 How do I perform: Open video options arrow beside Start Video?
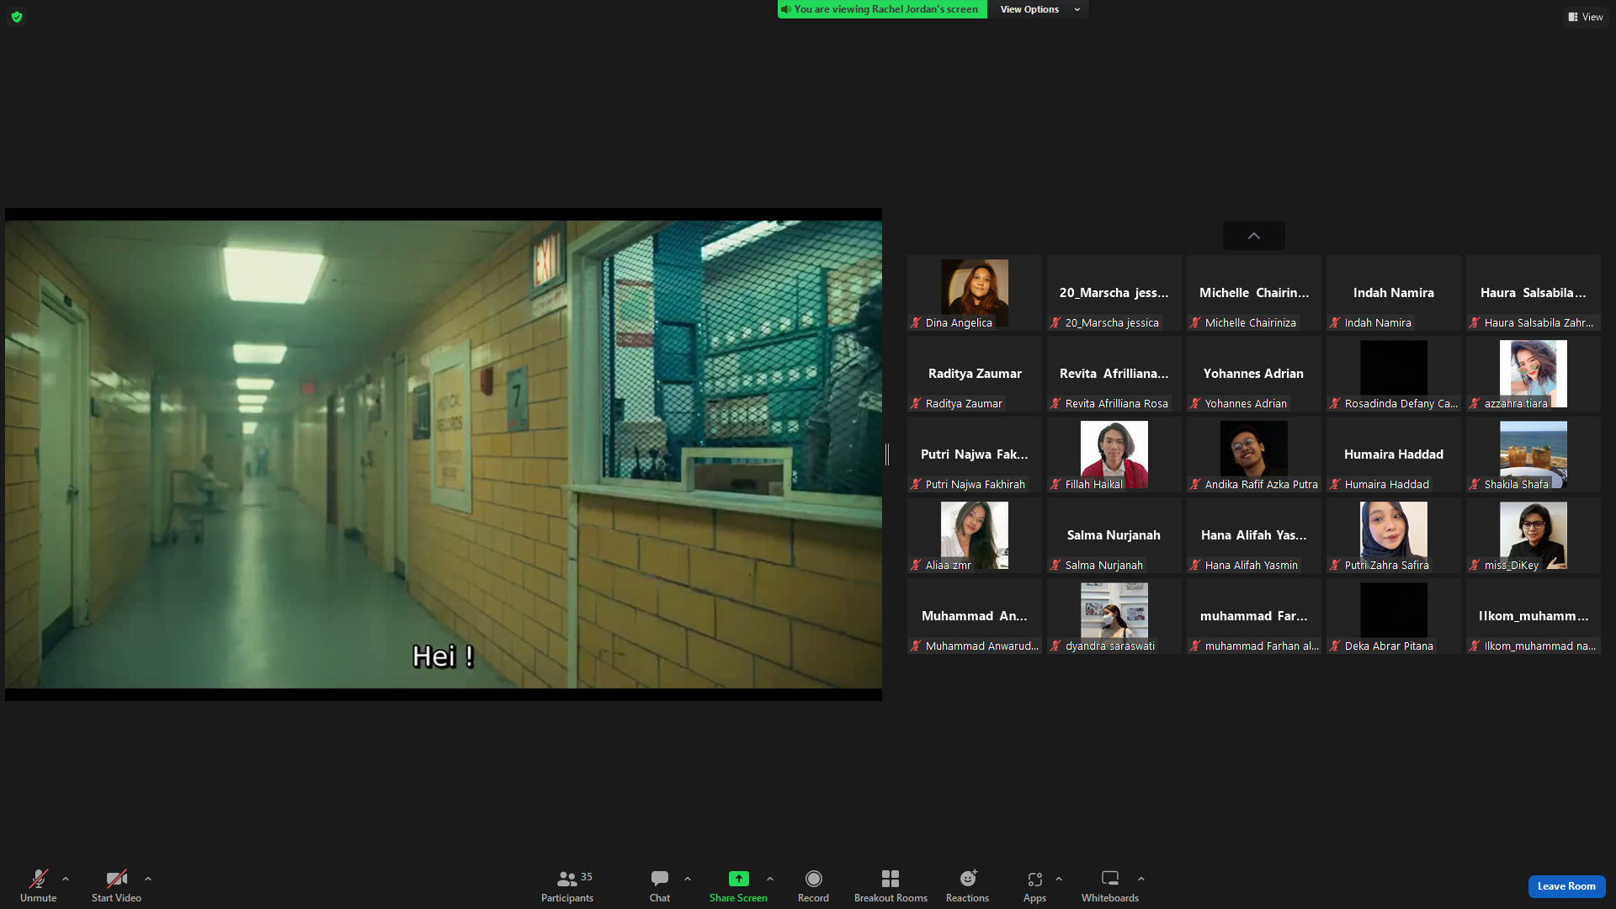[x=148, y=879]
